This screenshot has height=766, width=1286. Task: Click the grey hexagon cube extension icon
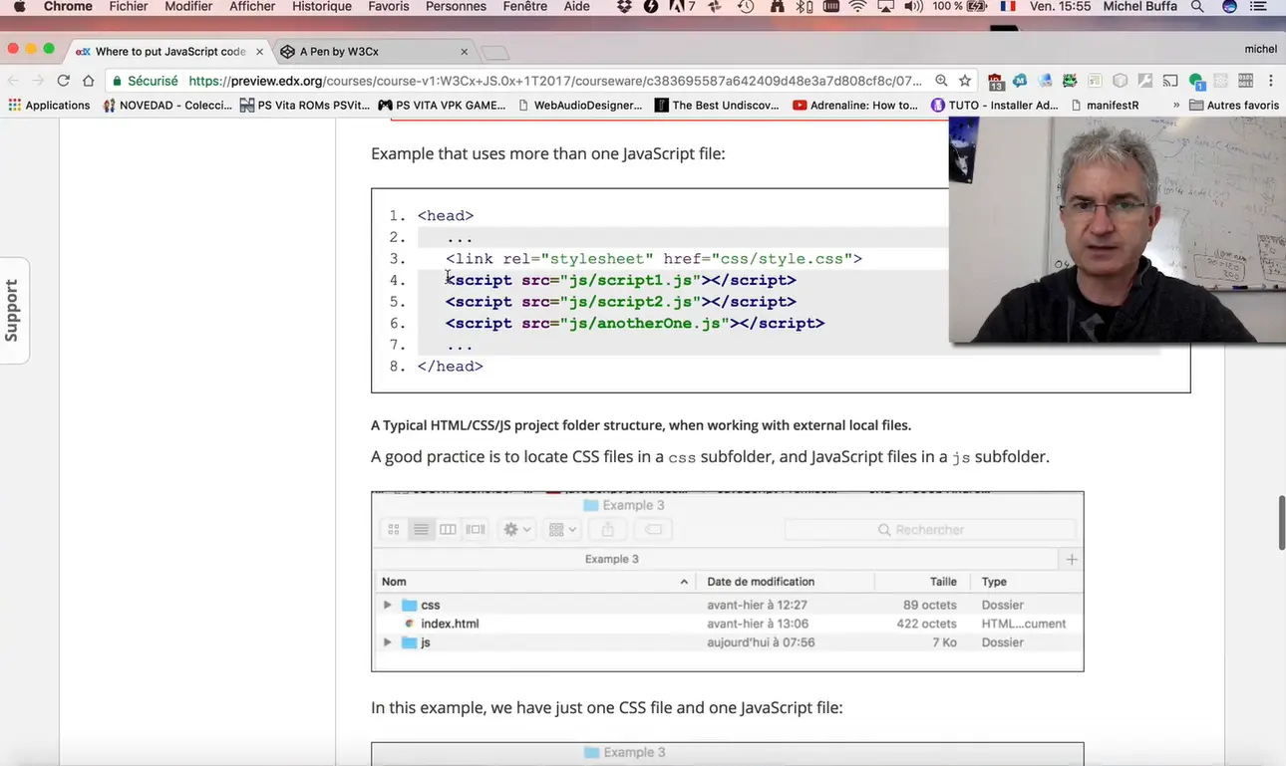(1121, 81)
